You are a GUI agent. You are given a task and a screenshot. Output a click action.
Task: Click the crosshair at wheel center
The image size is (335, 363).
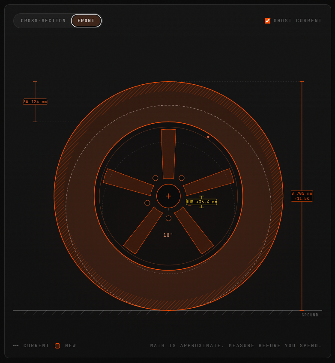pyautogui.click(x=168, y=196)
